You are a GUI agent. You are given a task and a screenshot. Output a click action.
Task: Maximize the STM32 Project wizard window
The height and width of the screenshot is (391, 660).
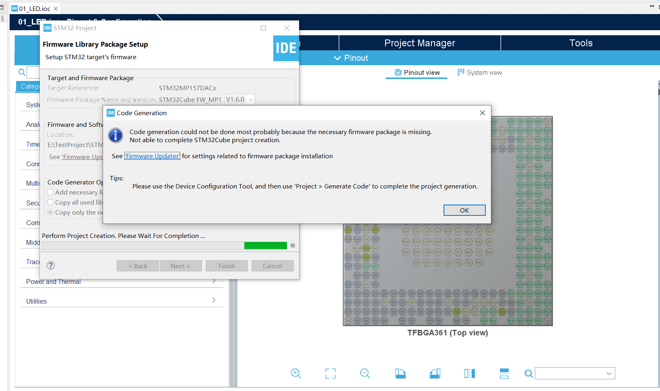coord(263,28)
